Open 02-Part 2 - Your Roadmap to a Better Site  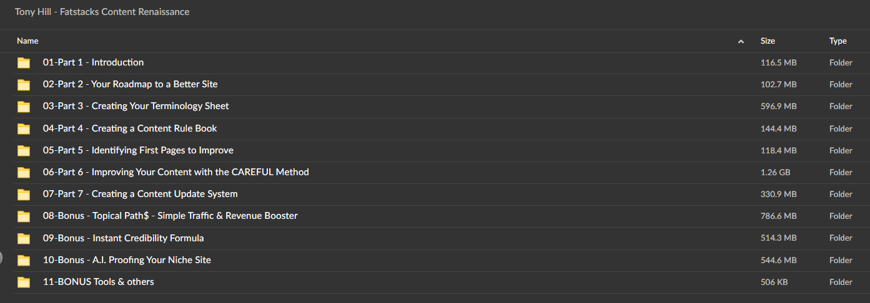tap(130, 84)
